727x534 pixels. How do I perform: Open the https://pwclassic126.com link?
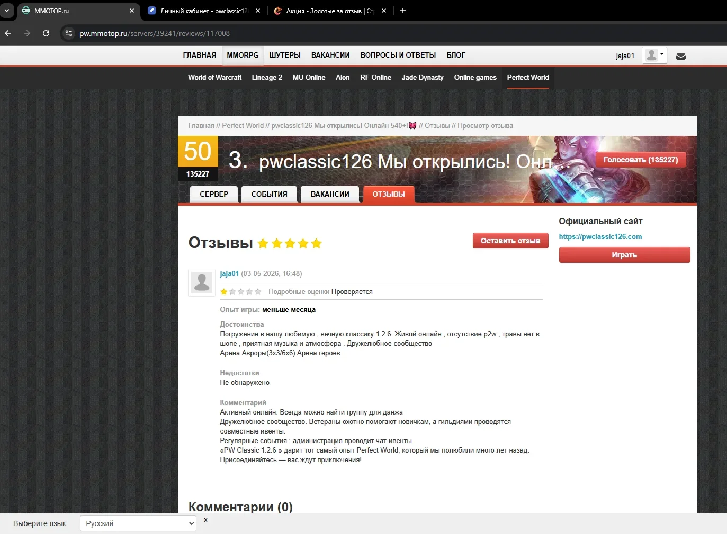tap(600, 237)
